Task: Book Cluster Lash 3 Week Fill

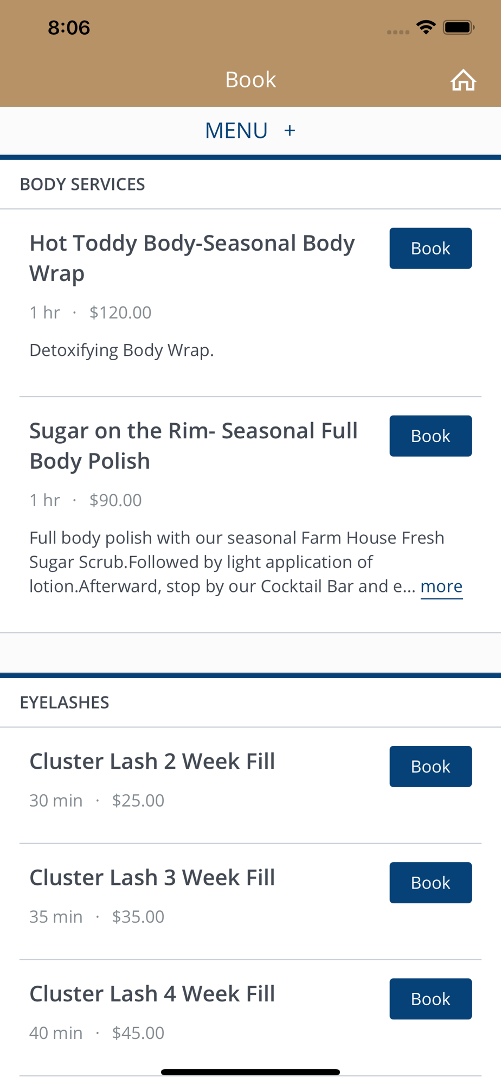Action: click(431, 883)
